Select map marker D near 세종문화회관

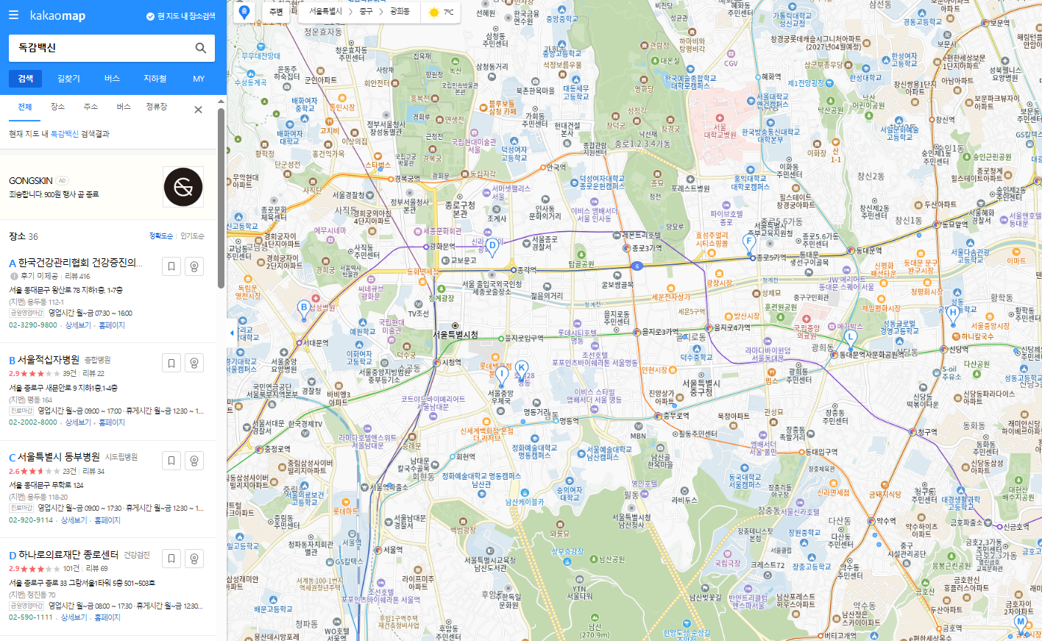coord(492,248)
